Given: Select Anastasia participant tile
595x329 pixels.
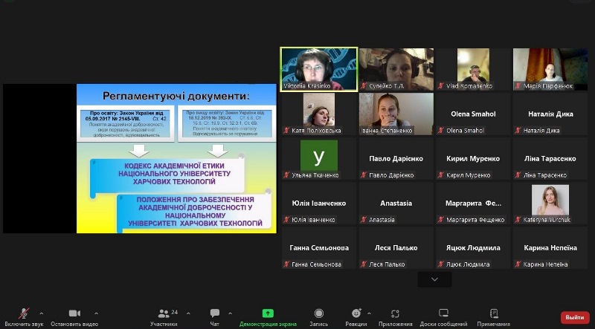Looking at the screenshot, I should tap(396, 203).
